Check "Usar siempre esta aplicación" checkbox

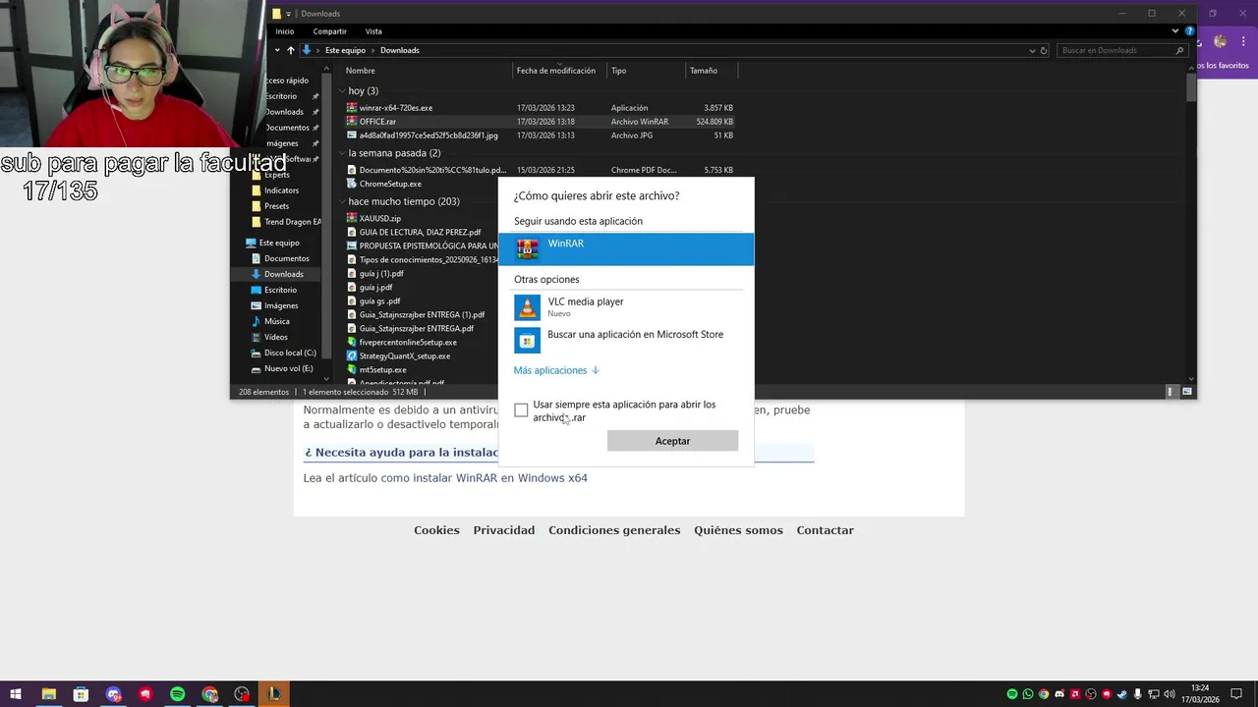pos(521,409)
